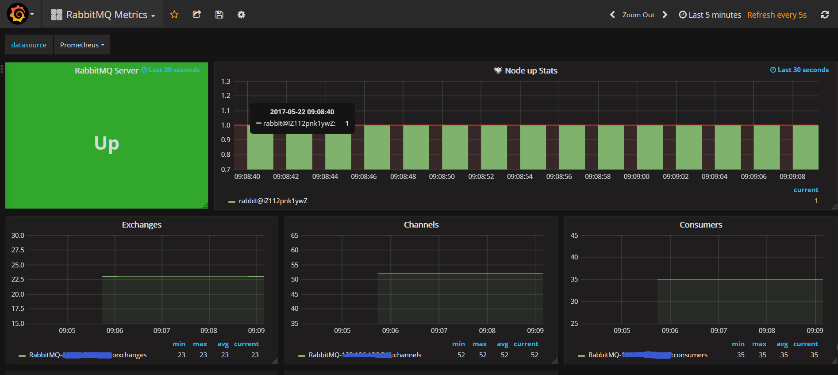Share the dashboard via share icon
Screen dimensions: 838x375
click(x=197, y=15)
